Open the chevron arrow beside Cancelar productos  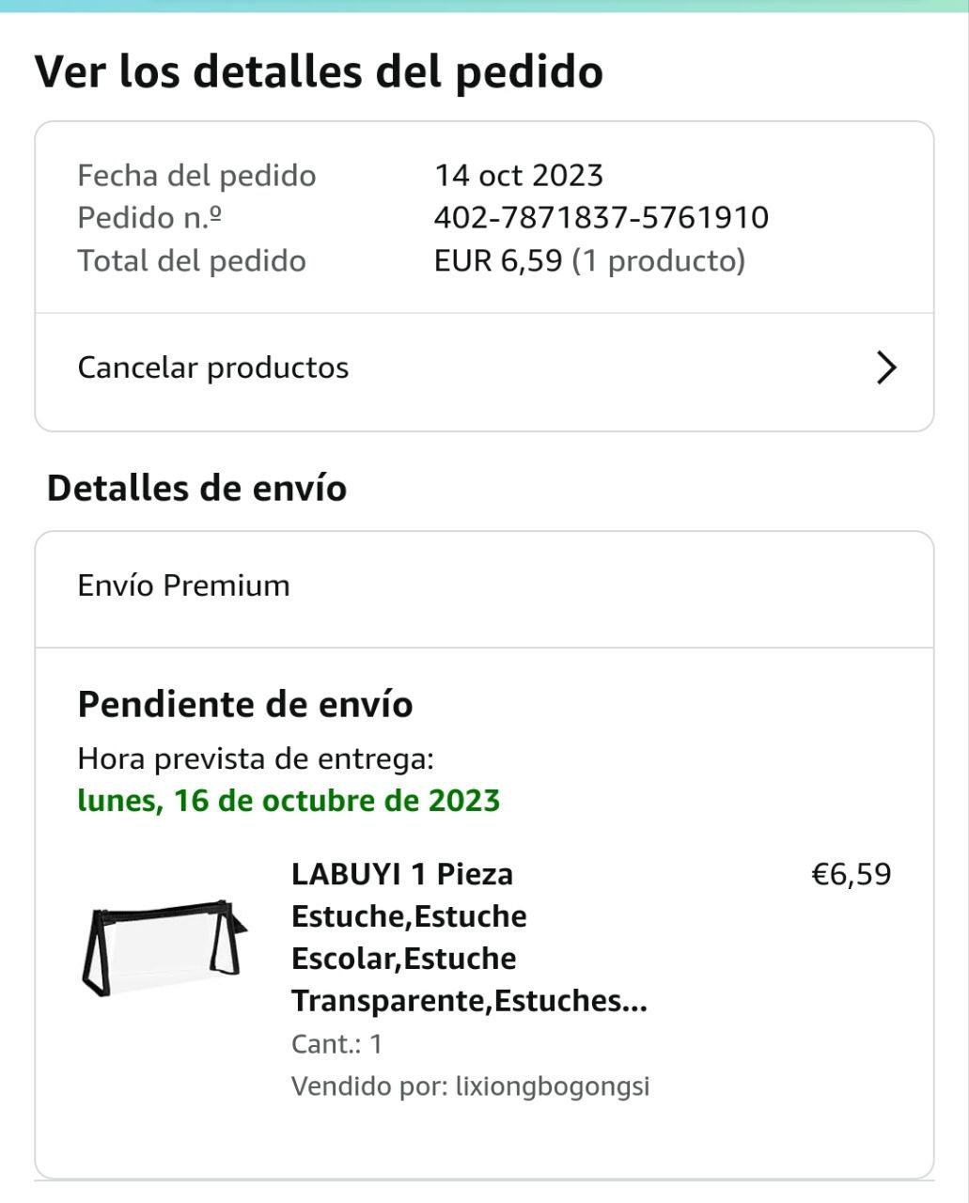pos(885,367)
